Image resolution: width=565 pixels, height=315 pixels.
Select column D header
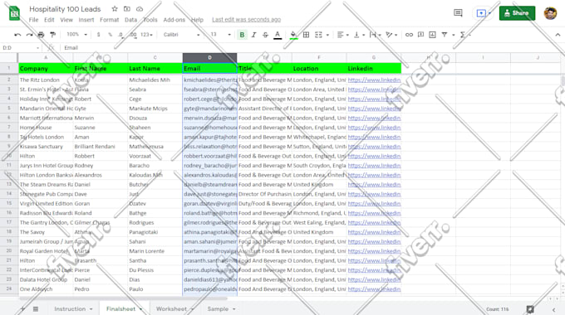[209, 57]
